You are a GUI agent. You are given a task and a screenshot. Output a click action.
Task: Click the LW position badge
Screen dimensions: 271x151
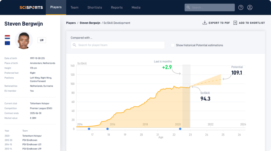pyautogui.click(x=42, y=40)
